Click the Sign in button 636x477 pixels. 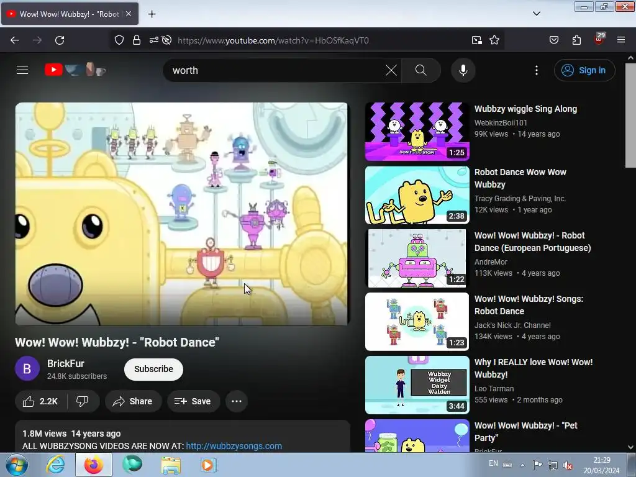(584, 70)
